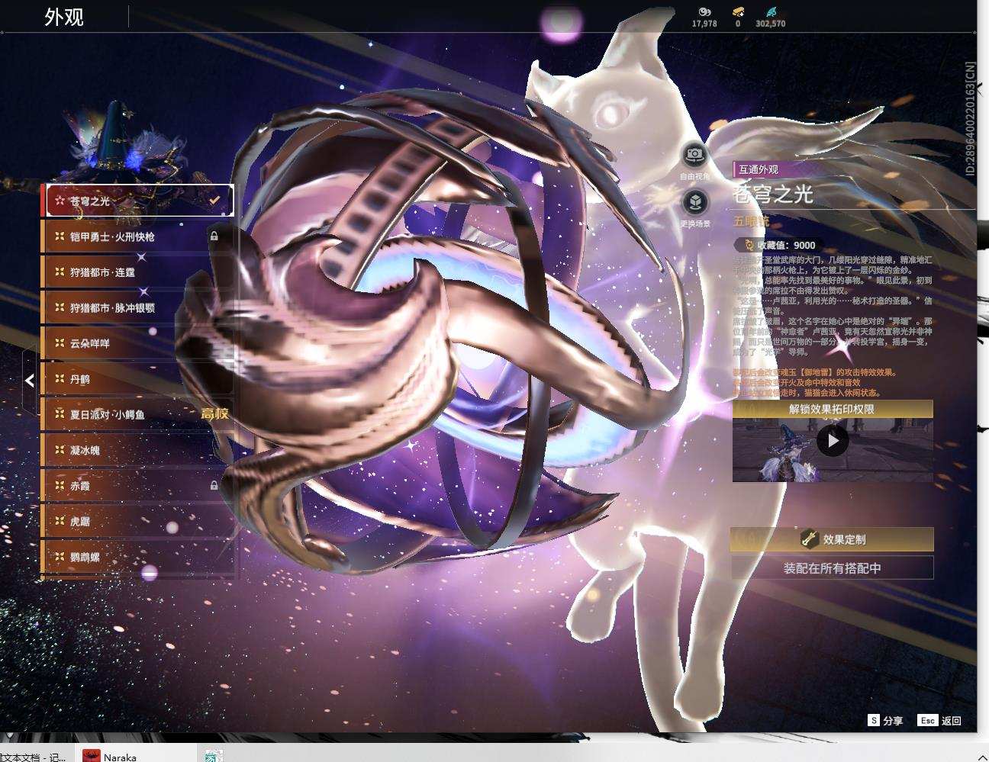Select the 苍穹之光 skin row
989x762 pixels.
tap(137, 201)
